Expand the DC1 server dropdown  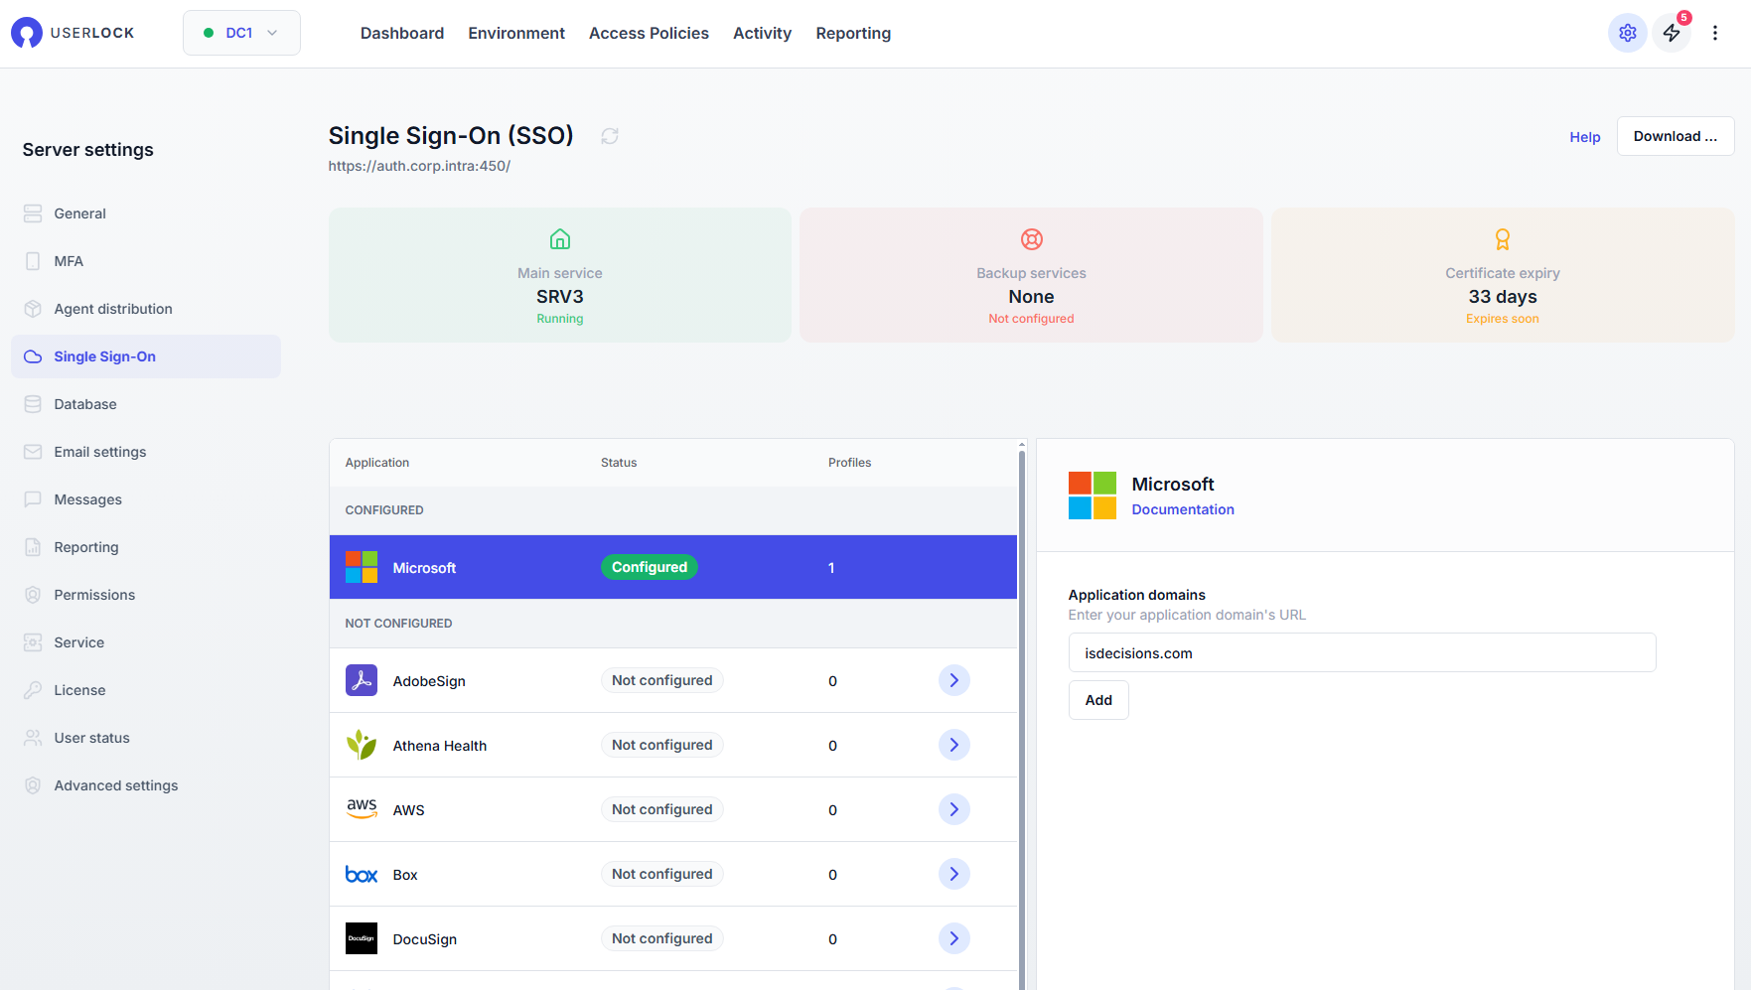241,33
